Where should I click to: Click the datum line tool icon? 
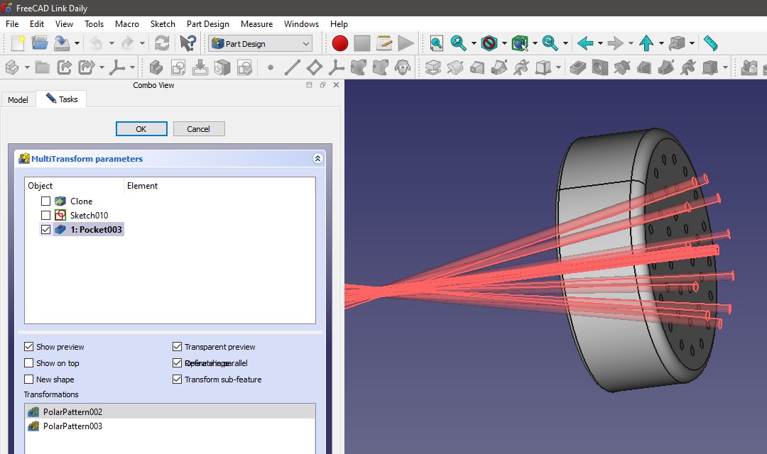coord(292,68)
